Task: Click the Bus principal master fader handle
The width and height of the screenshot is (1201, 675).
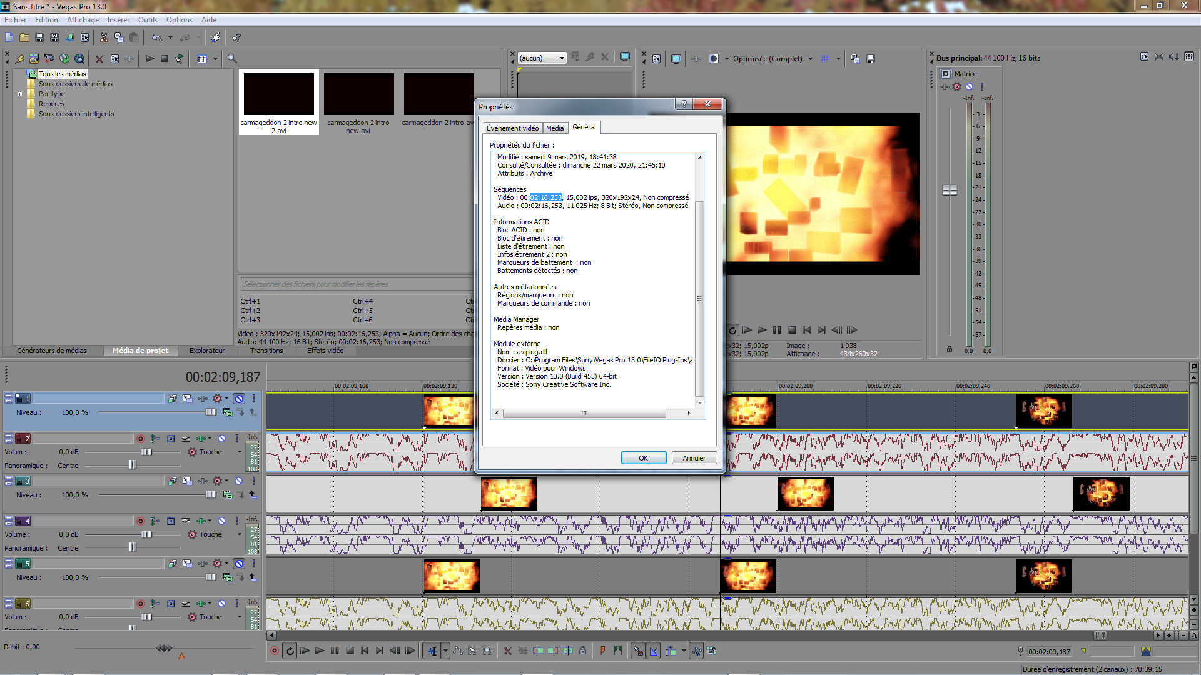Action: (x=950, y=190)
